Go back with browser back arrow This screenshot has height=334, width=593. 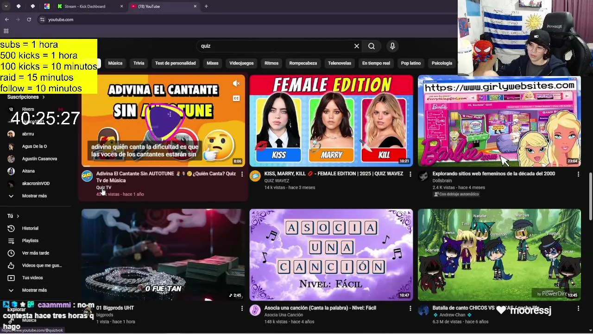(x=6, y=19)
